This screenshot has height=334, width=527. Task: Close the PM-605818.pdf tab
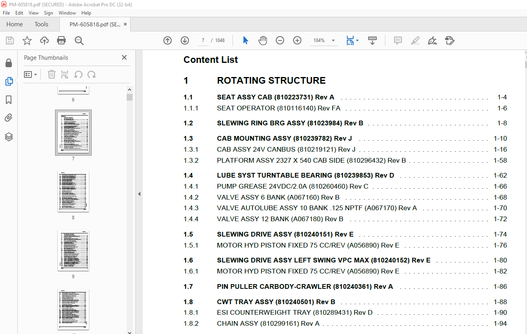pos(125,24)
